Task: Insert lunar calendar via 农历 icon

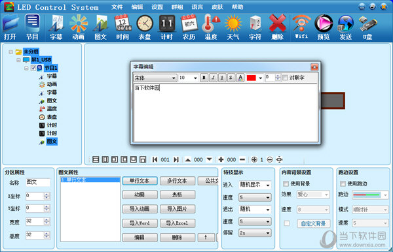Action: coord(189,27)
